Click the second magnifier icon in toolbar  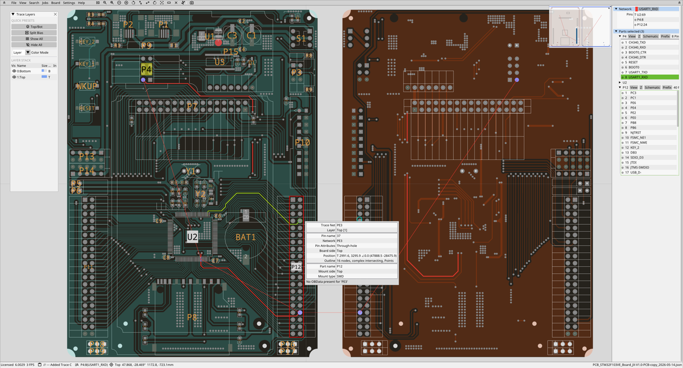[x=112, y=3]
